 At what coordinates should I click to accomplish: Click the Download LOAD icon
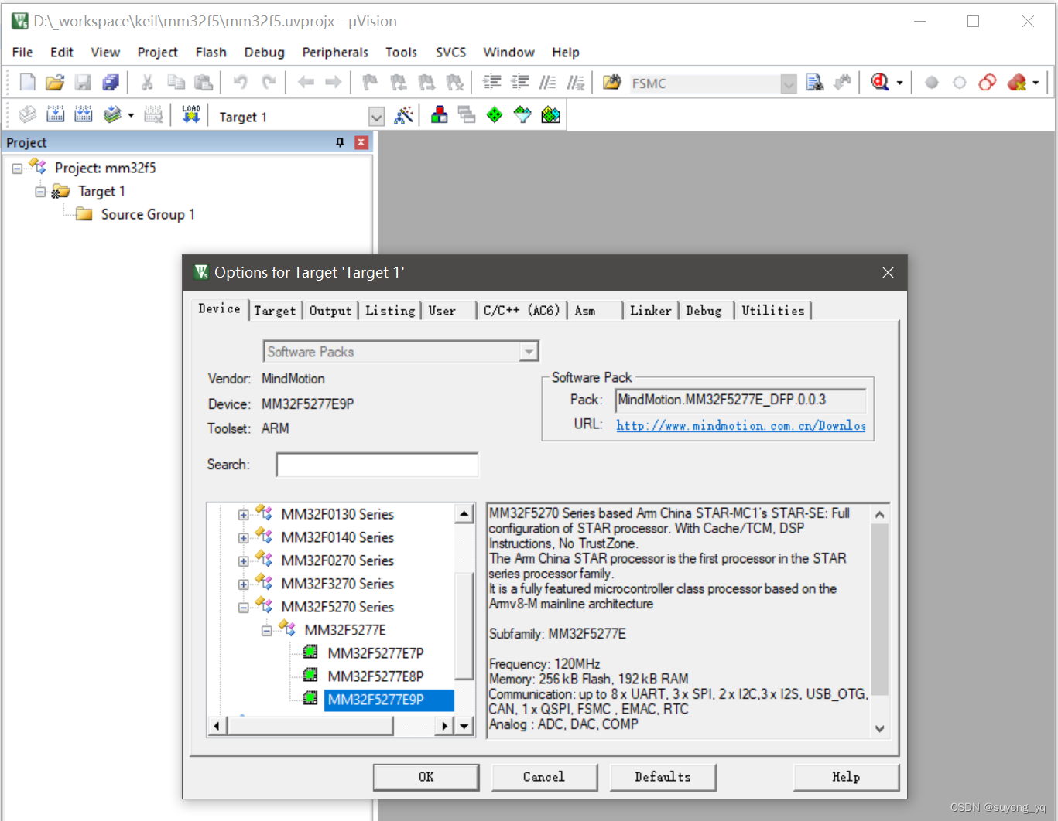(190, 114)
